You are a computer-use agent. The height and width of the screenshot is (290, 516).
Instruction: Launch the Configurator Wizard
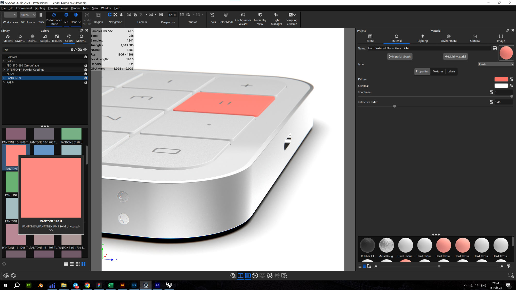(243, 19)
